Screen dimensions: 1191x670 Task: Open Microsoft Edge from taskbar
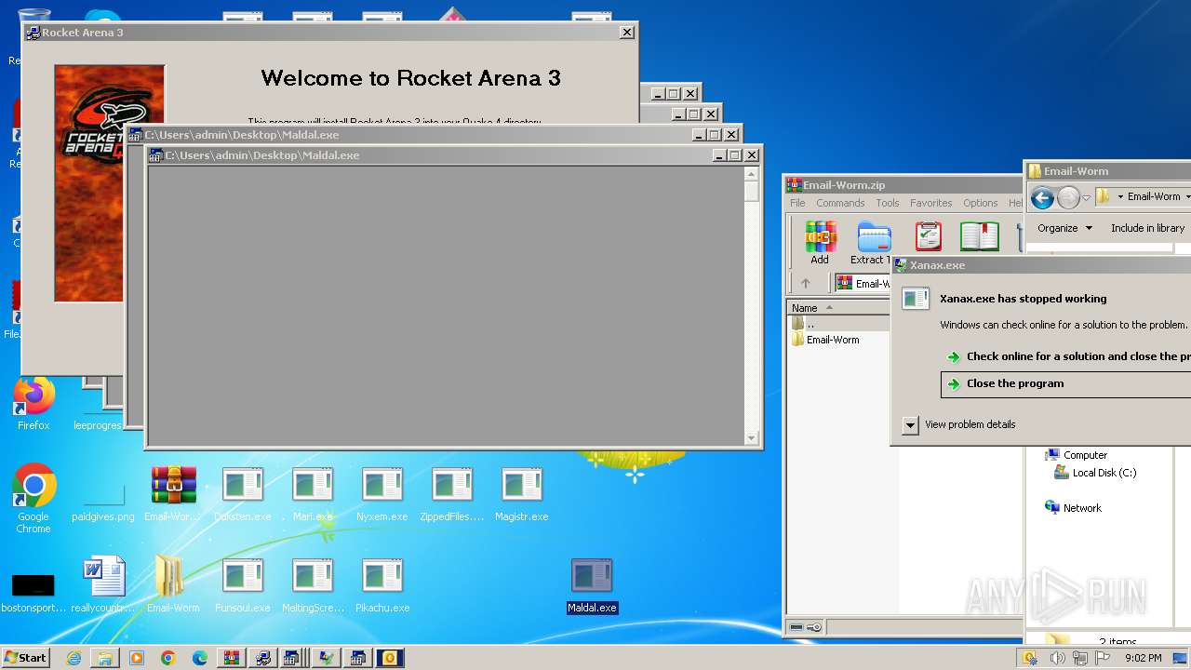(200, 658)
